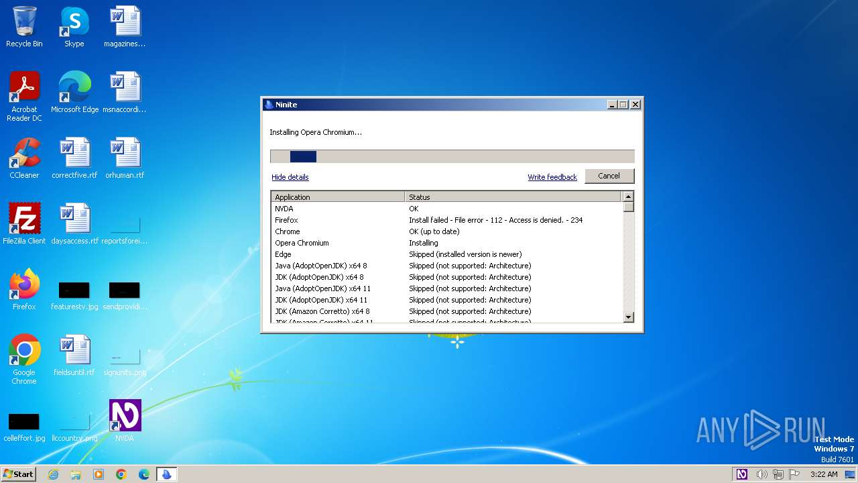Launch Google Chrome desktop shortcut
This screenshot has width=858, height=483.
point(24,360)
